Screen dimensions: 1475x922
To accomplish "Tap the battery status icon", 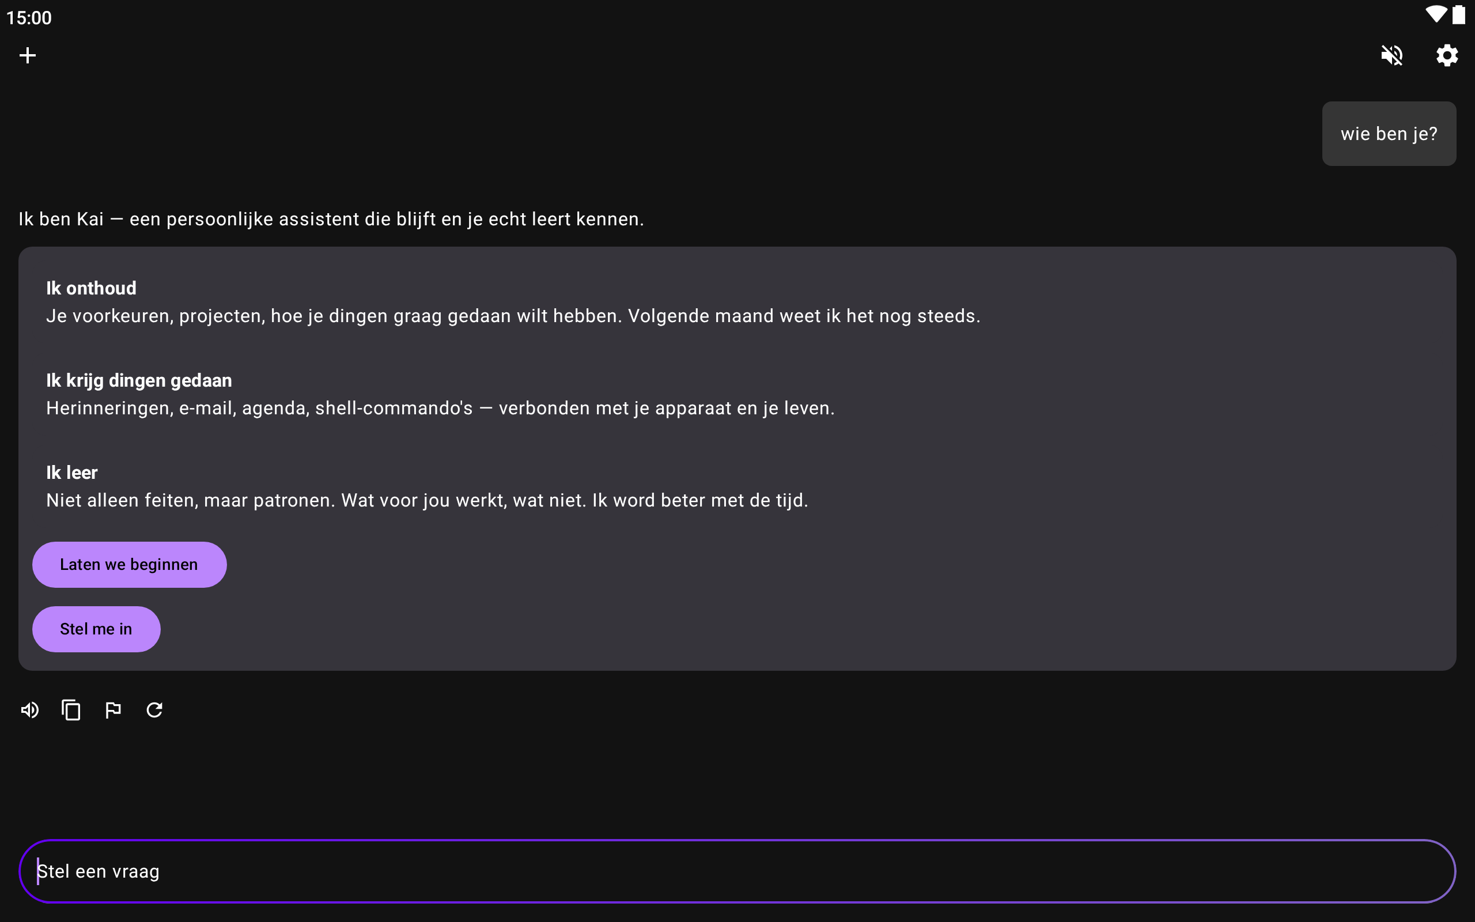I will click(1459, 14).
